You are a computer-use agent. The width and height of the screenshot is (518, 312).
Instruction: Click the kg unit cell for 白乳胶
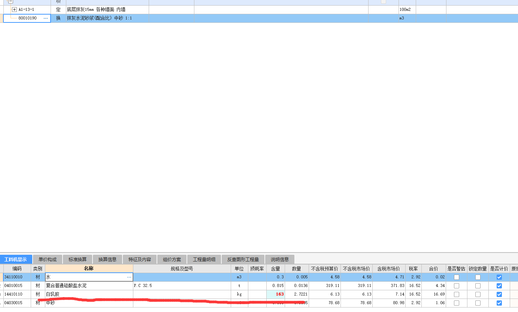239,294
